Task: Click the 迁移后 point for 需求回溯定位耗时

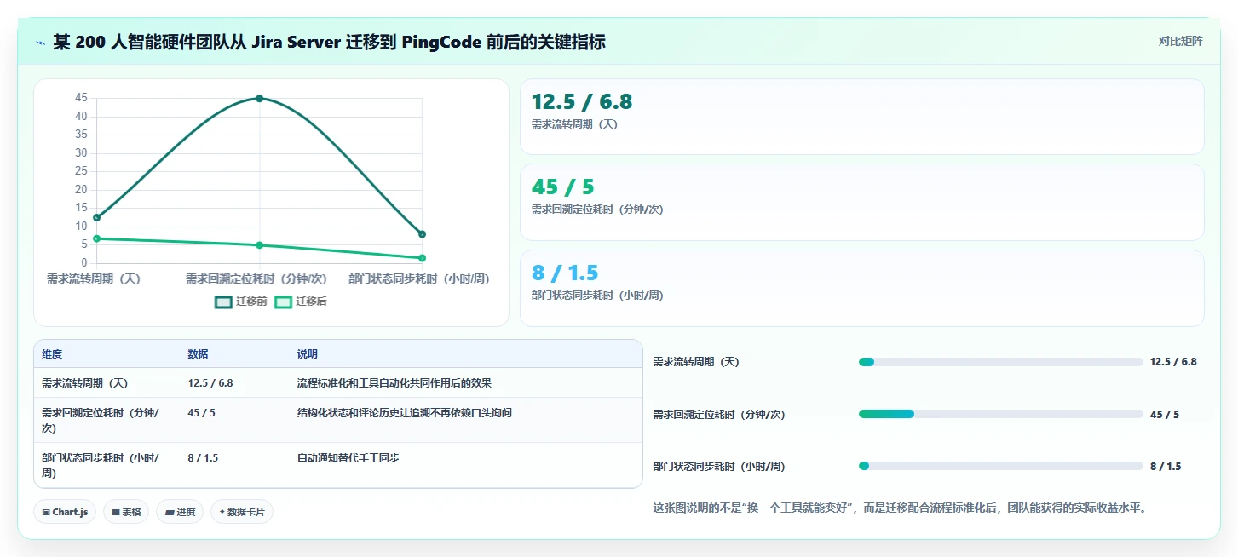Action: [x=259, y=245]
